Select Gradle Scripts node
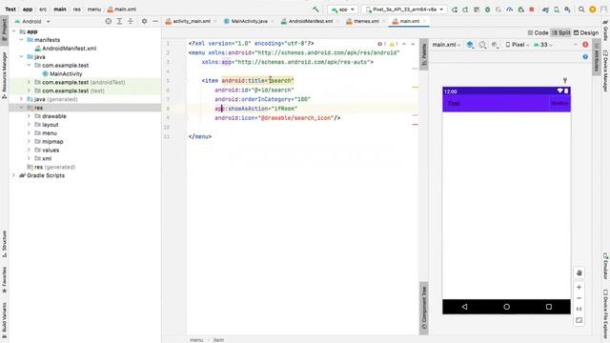610x343 pixels. coord(42,175)
